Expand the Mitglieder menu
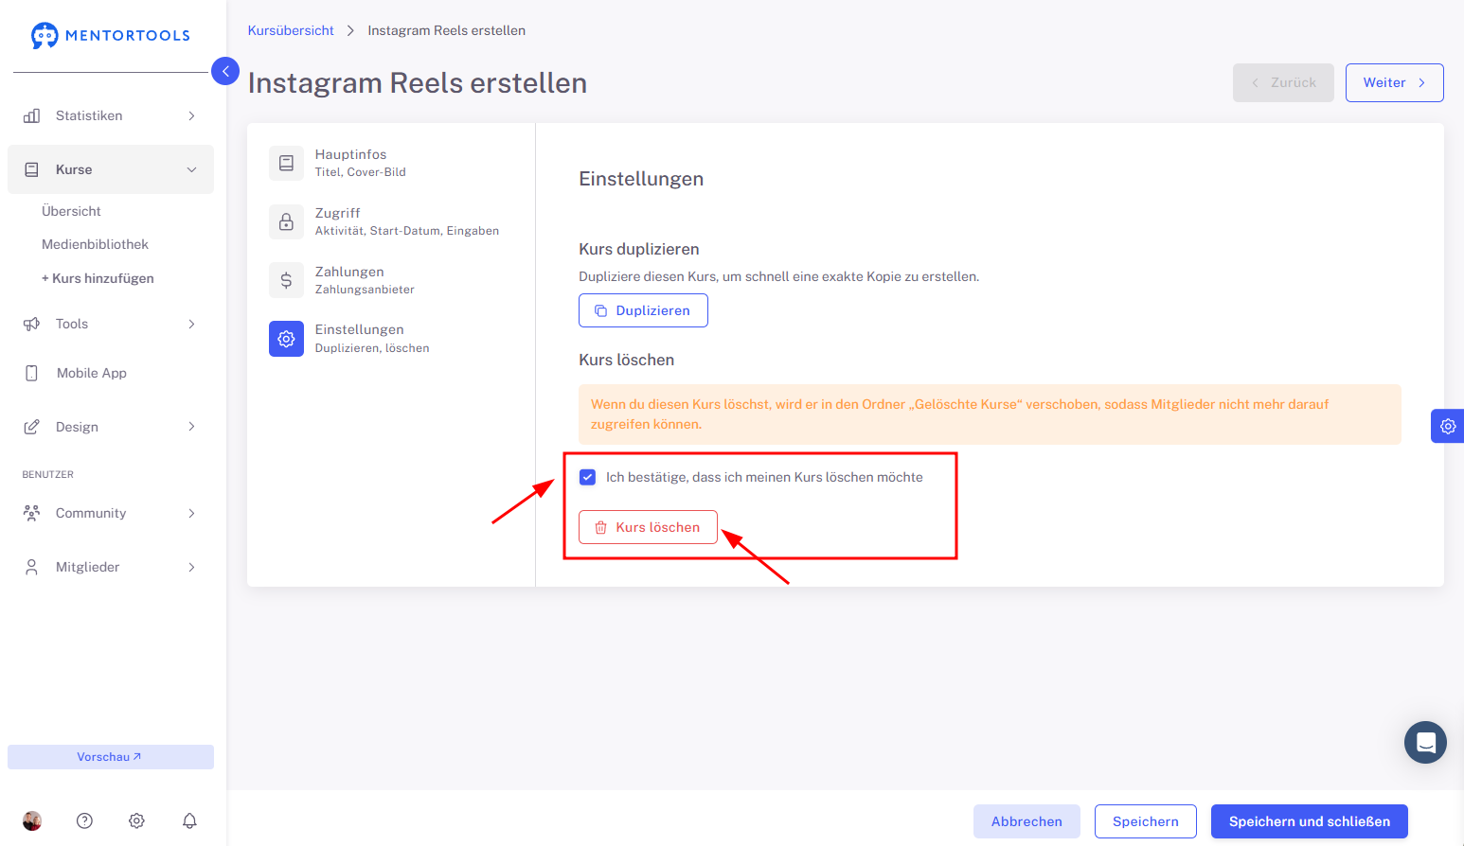 (111, 567)
